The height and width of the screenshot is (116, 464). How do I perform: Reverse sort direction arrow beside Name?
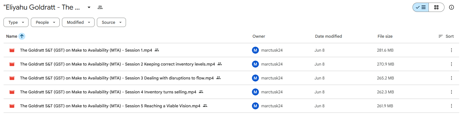[x=22, y=36]
